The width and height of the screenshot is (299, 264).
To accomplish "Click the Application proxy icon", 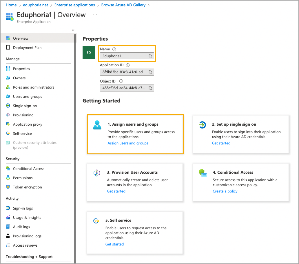I will coord(8,124).
